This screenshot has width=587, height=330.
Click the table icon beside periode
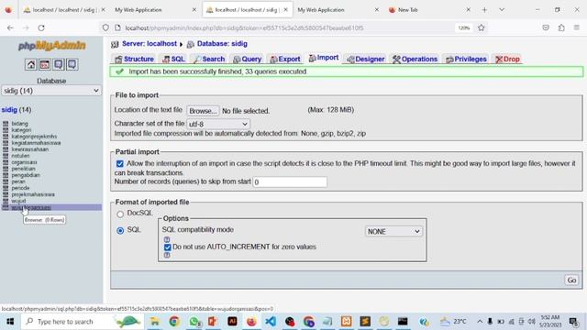[x=6, y=188]
